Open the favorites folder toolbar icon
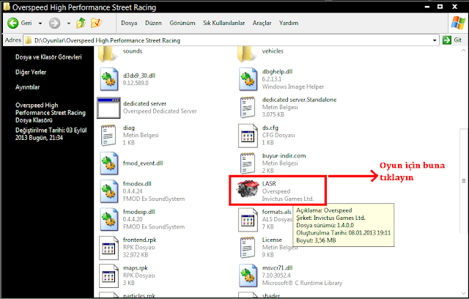 (x=96, y=23)
